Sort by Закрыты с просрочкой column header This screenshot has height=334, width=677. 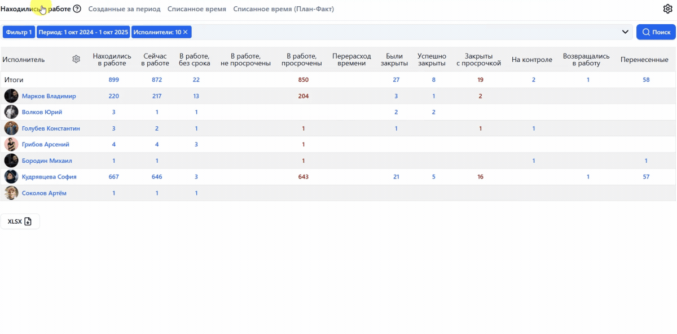(x=478, y=60)
